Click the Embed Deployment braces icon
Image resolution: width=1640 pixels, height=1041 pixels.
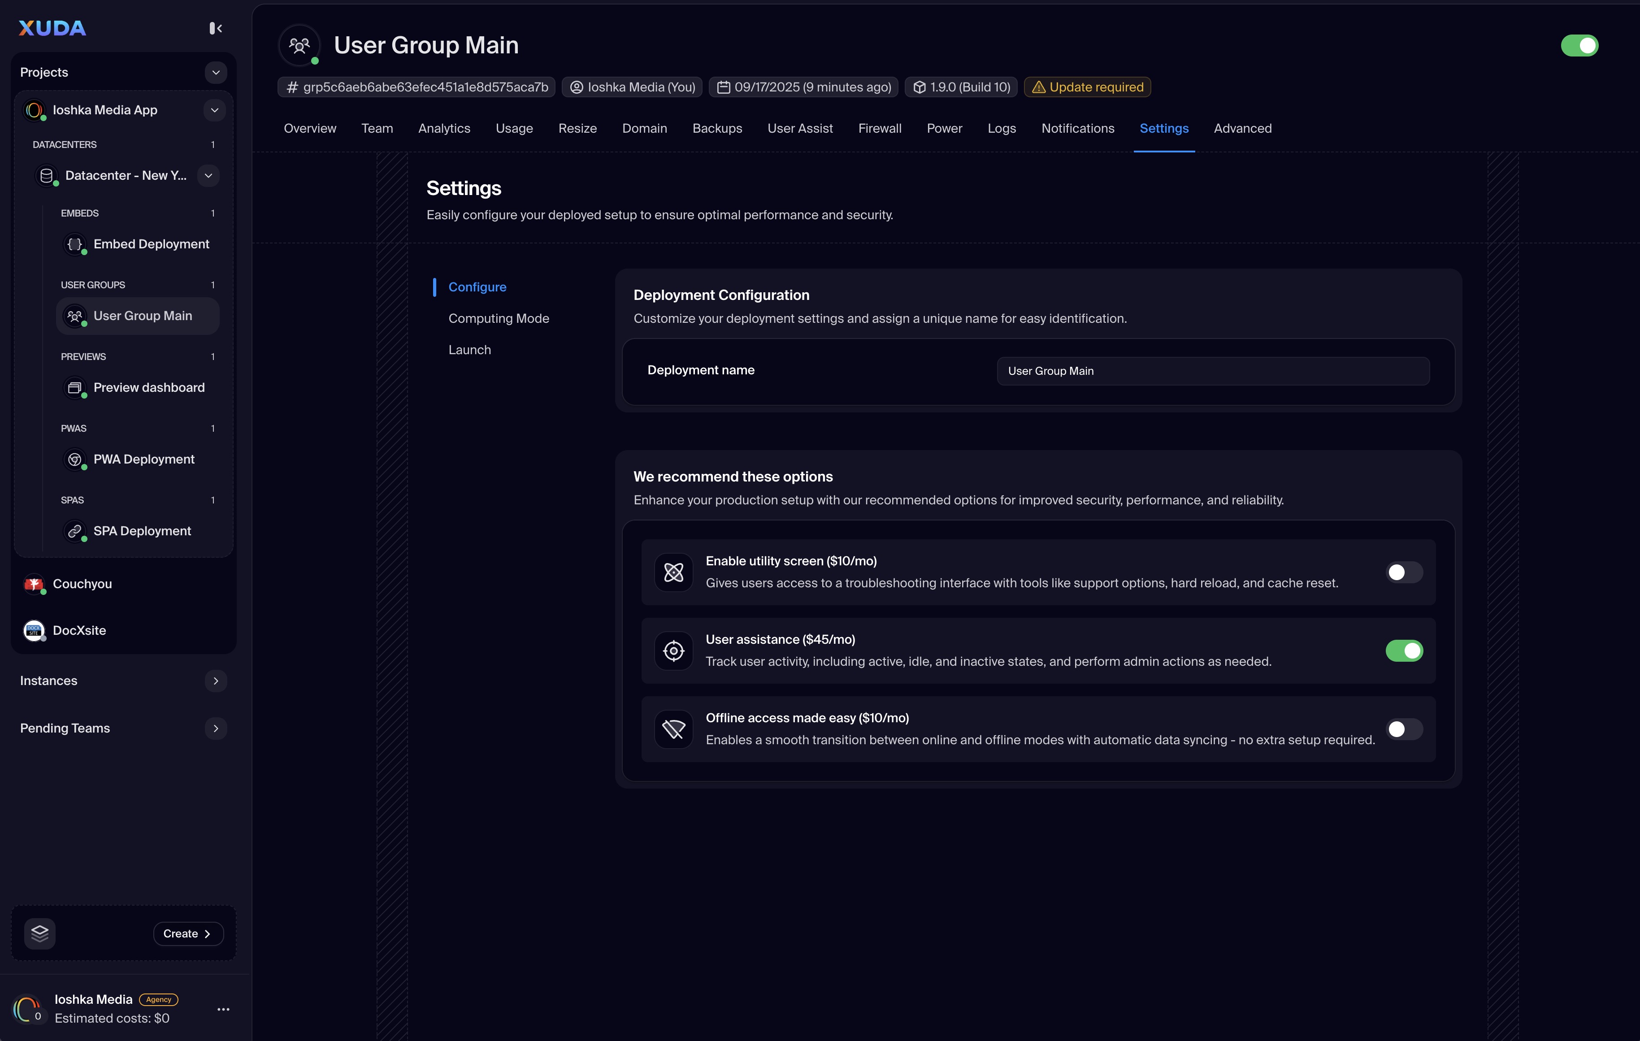(75, 244)
